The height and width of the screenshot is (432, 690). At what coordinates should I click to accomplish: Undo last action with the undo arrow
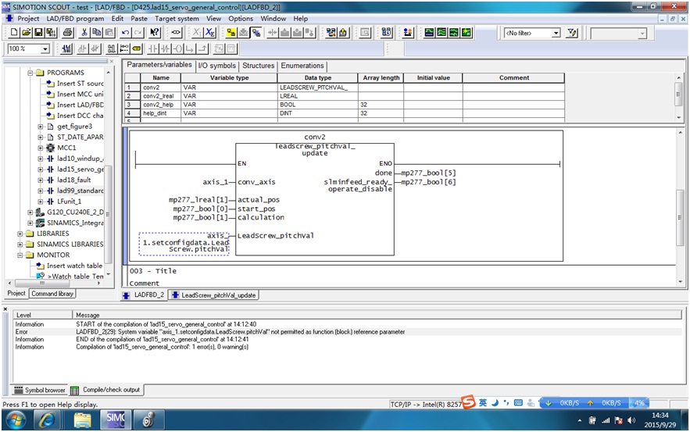[125, 33]
